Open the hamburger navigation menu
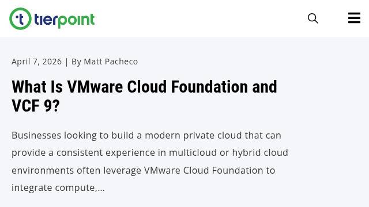369x207 pixels. click(x=354, y=18)
